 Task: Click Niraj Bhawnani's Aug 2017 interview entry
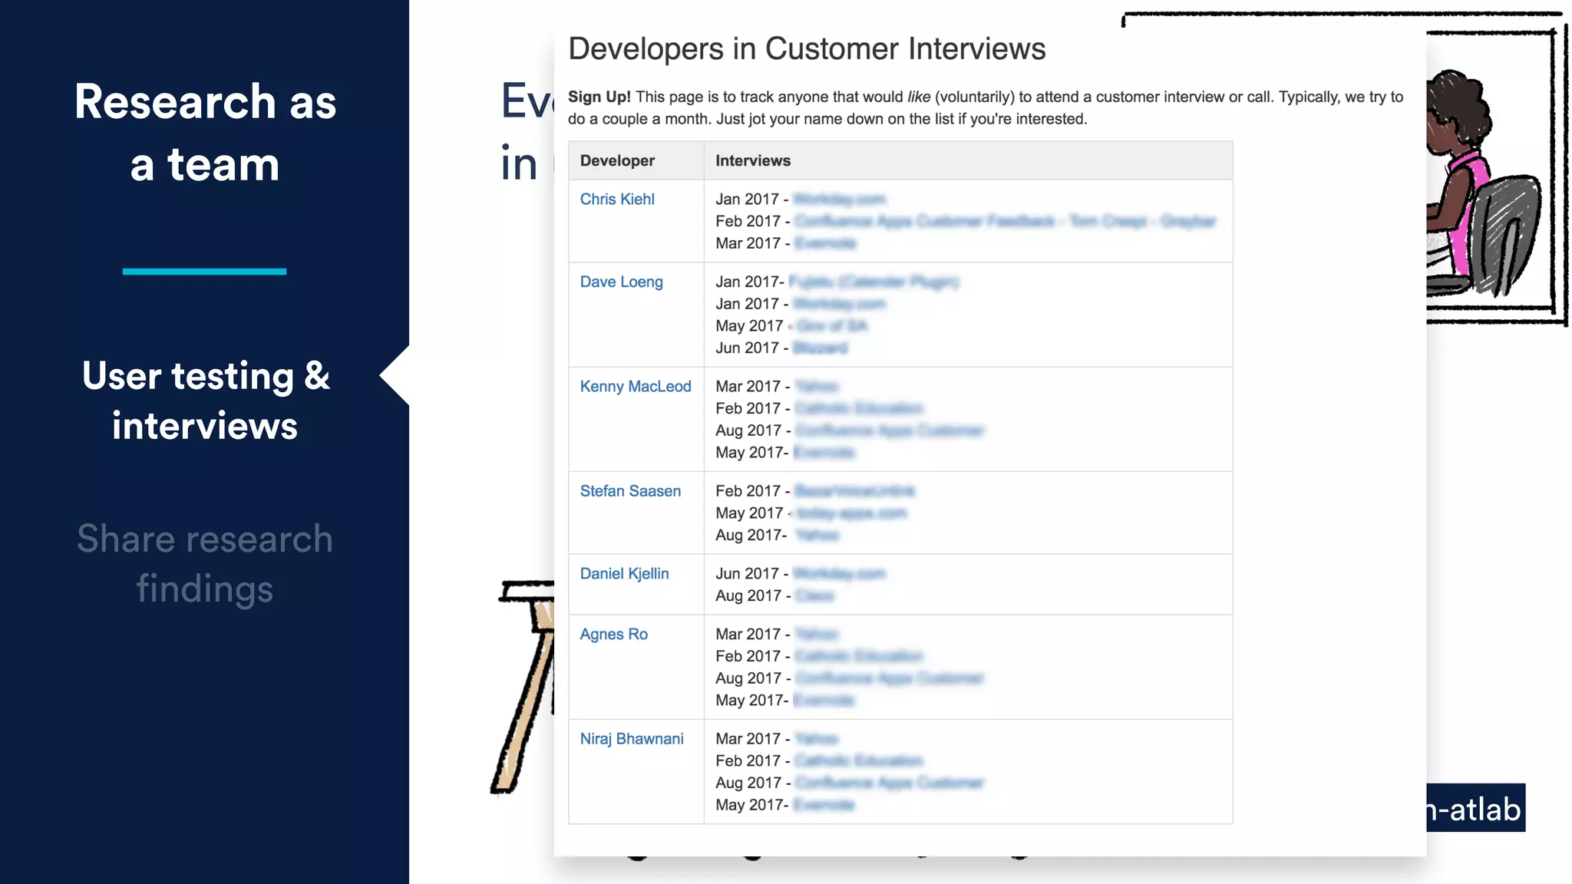(x=850, y=783)
